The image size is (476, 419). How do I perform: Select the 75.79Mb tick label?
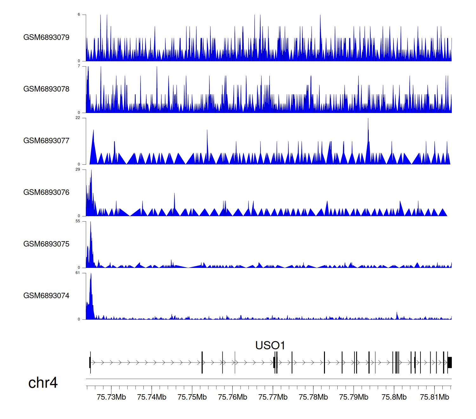(x=354, y=397)
